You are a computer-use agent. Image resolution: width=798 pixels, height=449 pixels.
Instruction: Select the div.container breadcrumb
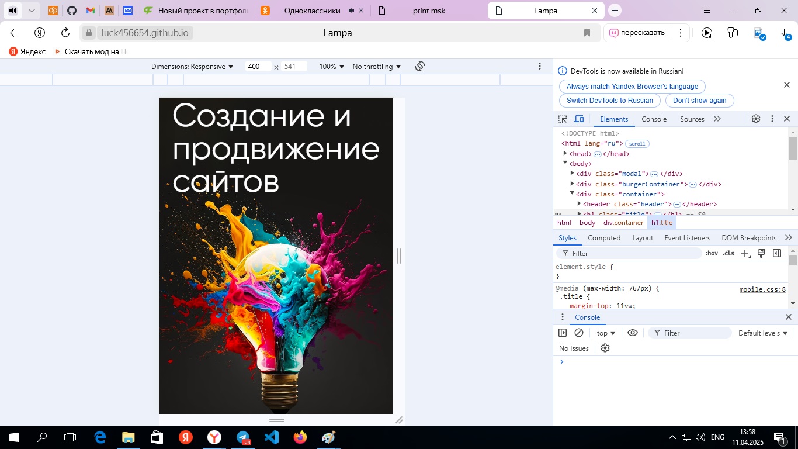[x=623, y=223]
